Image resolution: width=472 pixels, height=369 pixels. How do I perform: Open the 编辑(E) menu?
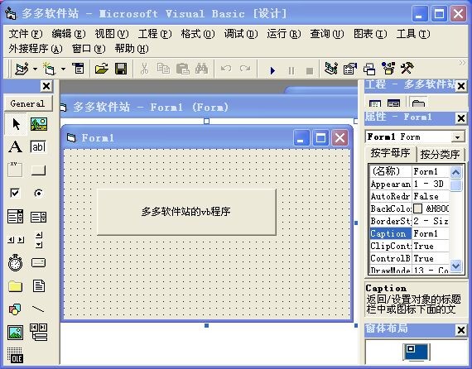click(69, 34)
